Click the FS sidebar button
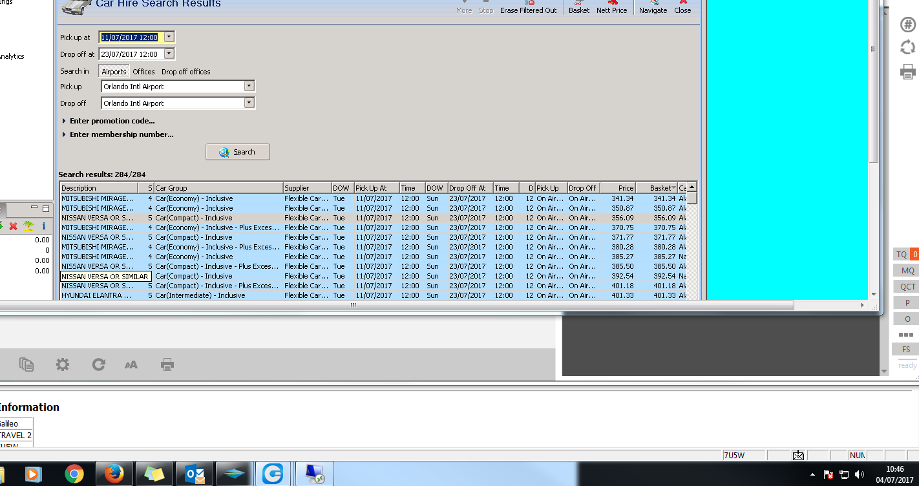The width and height of the screenshot is (919, 486). pyautogui.click(x=906, y=350)
